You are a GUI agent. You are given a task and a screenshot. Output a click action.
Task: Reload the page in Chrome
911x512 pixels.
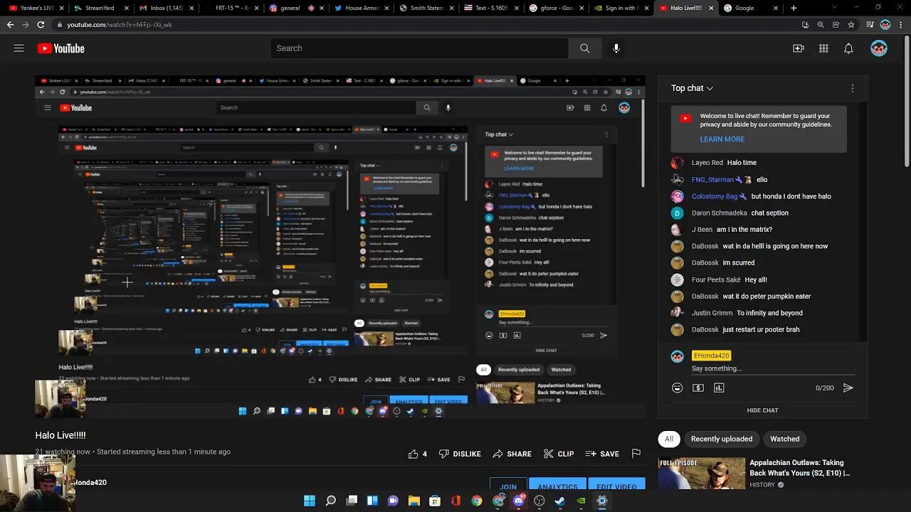[x=41, y=24]
